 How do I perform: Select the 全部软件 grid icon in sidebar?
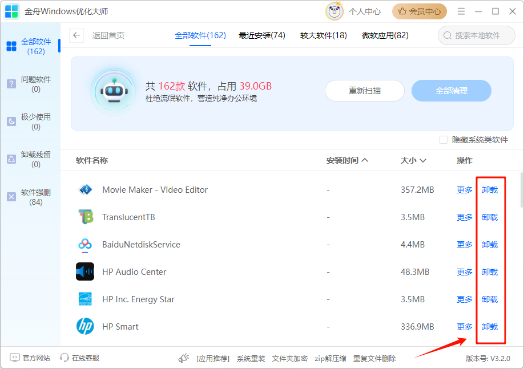[11, 46]
